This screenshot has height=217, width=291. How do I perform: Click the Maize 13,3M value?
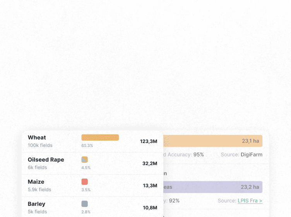point(150,186)
